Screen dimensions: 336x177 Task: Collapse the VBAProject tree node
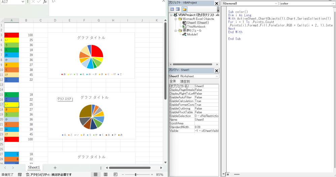[x=171, y=15]
